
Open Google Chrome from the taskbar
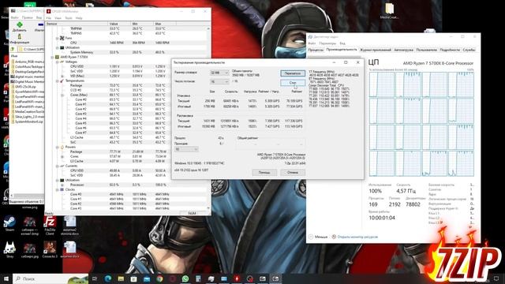point(159,278)
